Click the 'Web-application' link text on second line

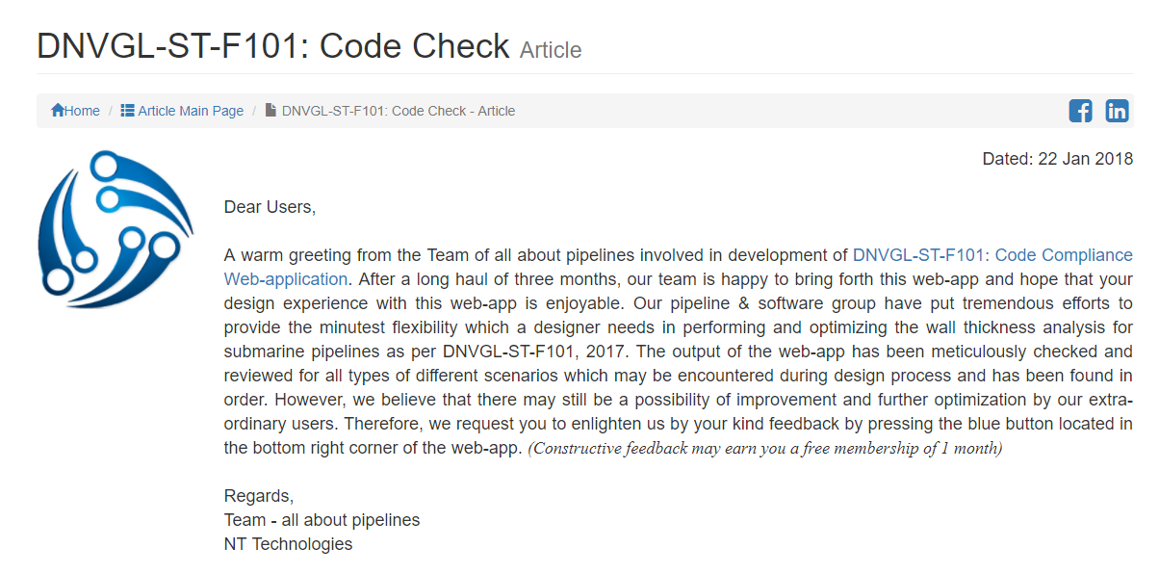click(286, 279)
